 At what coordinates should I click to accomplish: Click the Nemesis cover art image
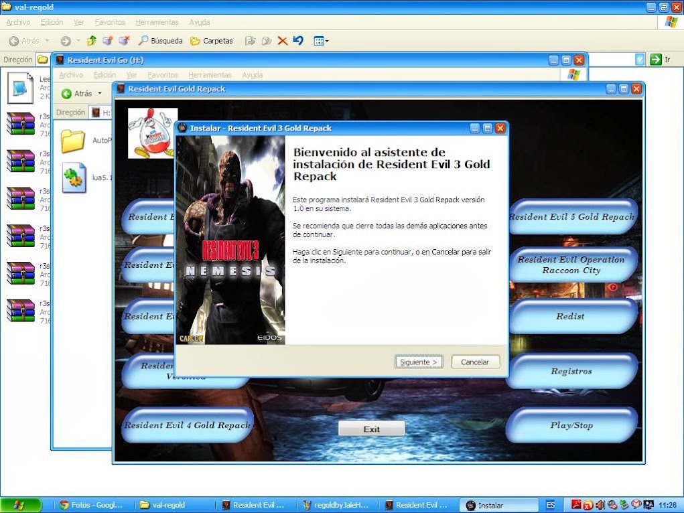coord(230,240)
